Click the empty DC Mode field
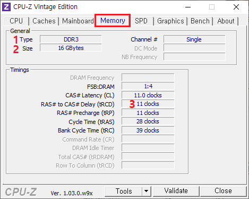 tap(194, 48)
